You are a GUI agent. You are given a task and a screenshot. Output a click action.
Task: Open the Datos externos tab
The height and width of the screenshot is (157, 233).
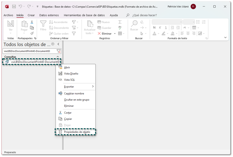[49, 15]
